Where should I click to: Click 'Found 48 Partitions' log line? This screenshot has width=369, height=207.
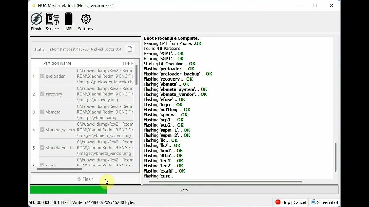tap(162, 48)
